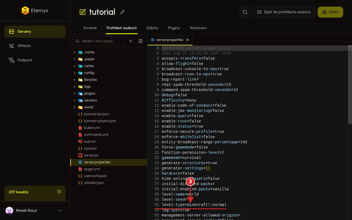Screen dimensions: 352x220
Task: Open banned-players.json file
Action: tap(109, 121)
